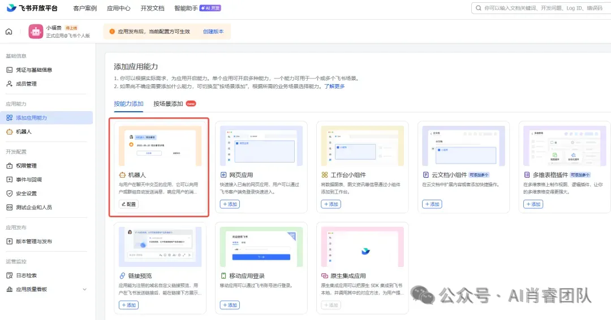The width and height of the screenshot is (611, 320).
Task: Click the documentation search input field
Action: point(543,8)
